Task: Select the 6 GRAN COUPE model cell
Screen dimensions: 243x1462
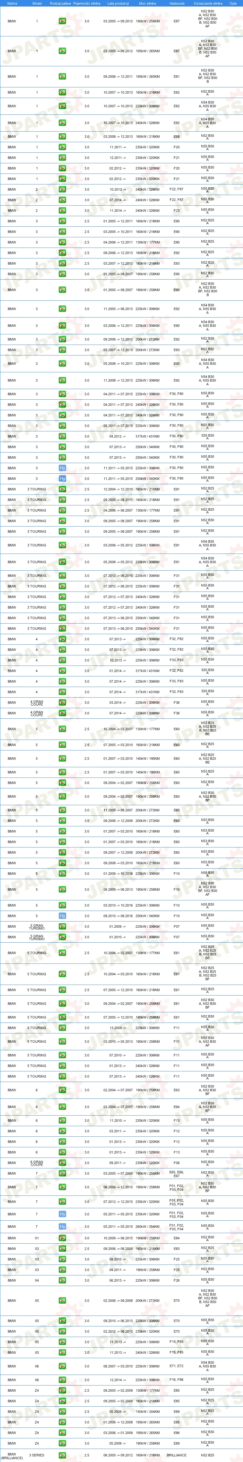Action: tap(37, 1163)
